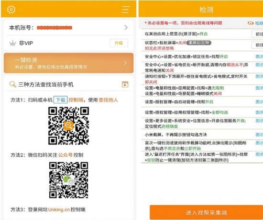This screenshot has height=220, width=263.
Task: Open 图示 for 省电优化 row
Action: [x=259, y=65]
